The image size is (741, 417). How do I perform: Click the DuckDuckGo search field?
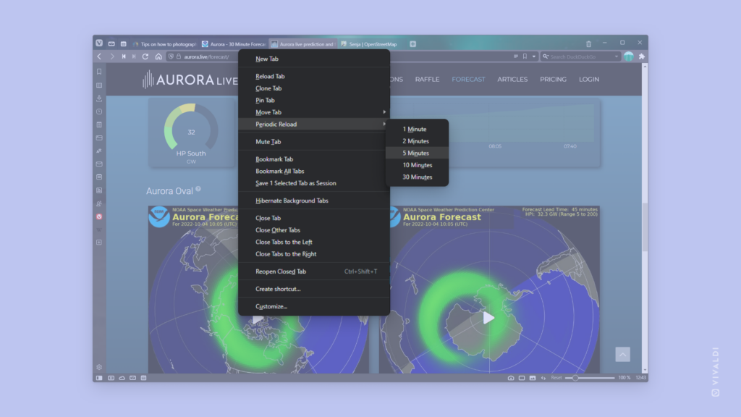pyautogui.click(x=581, y=56)
